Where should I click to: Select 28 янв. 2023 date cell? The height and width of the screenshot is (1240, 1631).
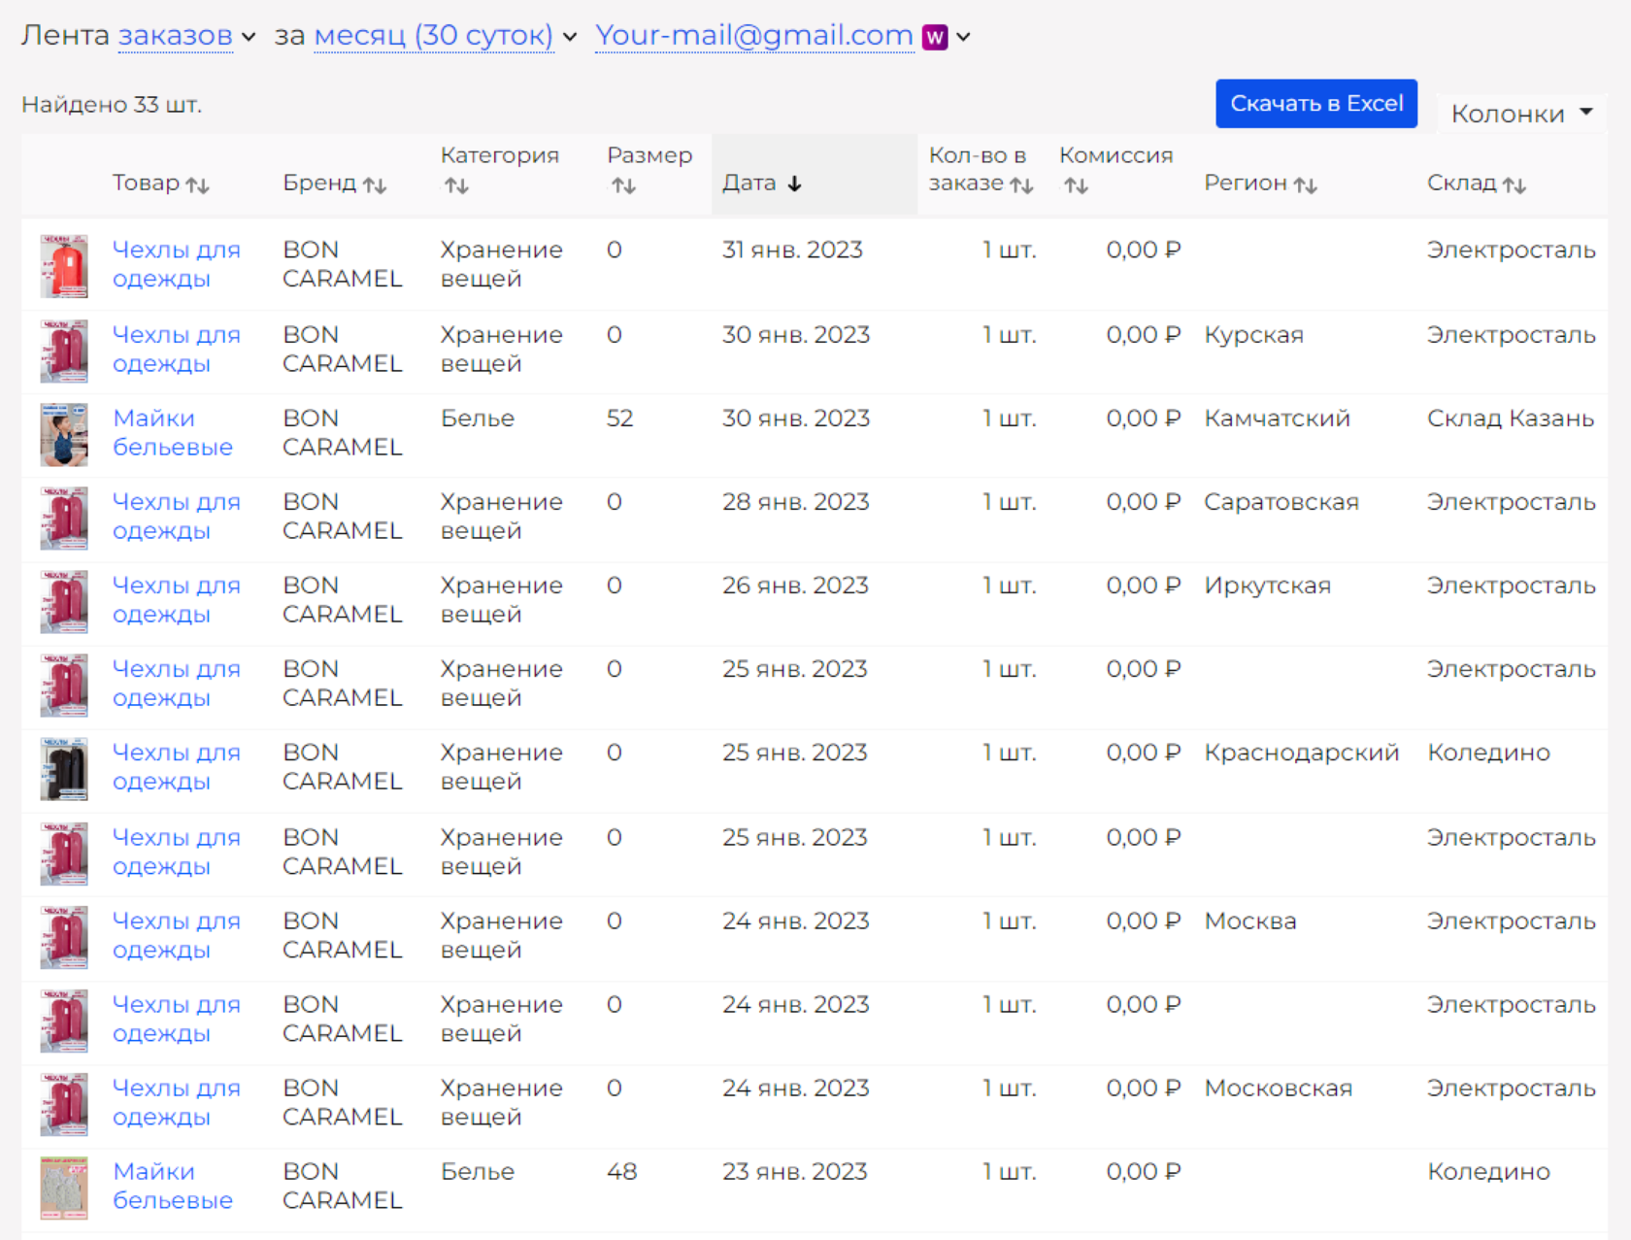[x=795, y=502]
